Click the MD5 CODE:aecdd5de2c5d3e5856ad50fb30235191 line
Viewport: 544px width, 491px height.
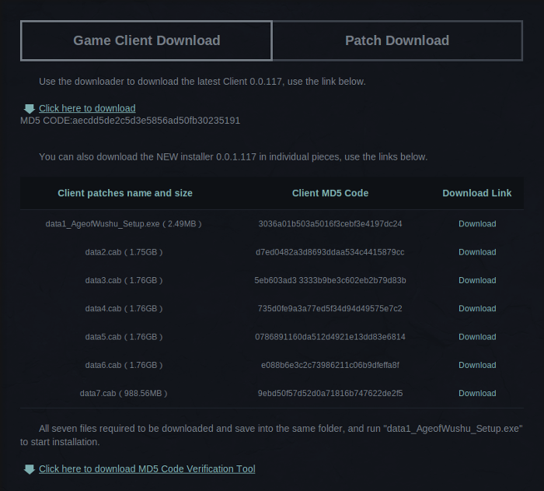coord(130,121)
